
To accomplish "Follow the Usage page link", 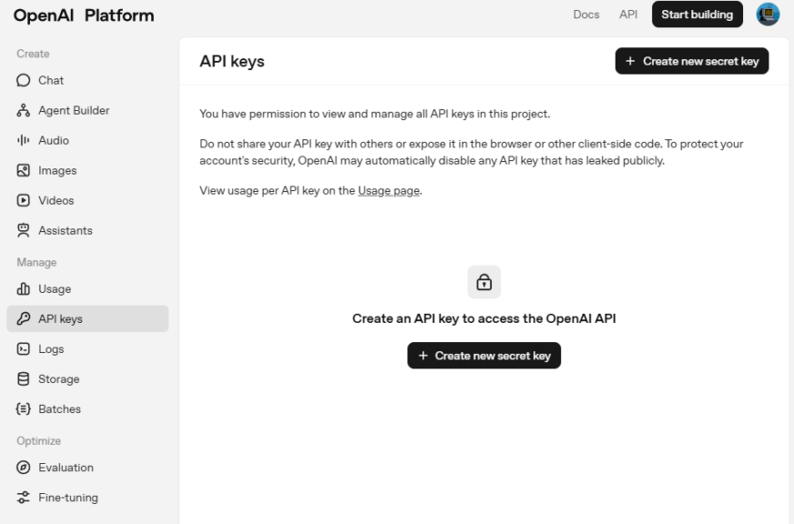I will coord(389,190).
